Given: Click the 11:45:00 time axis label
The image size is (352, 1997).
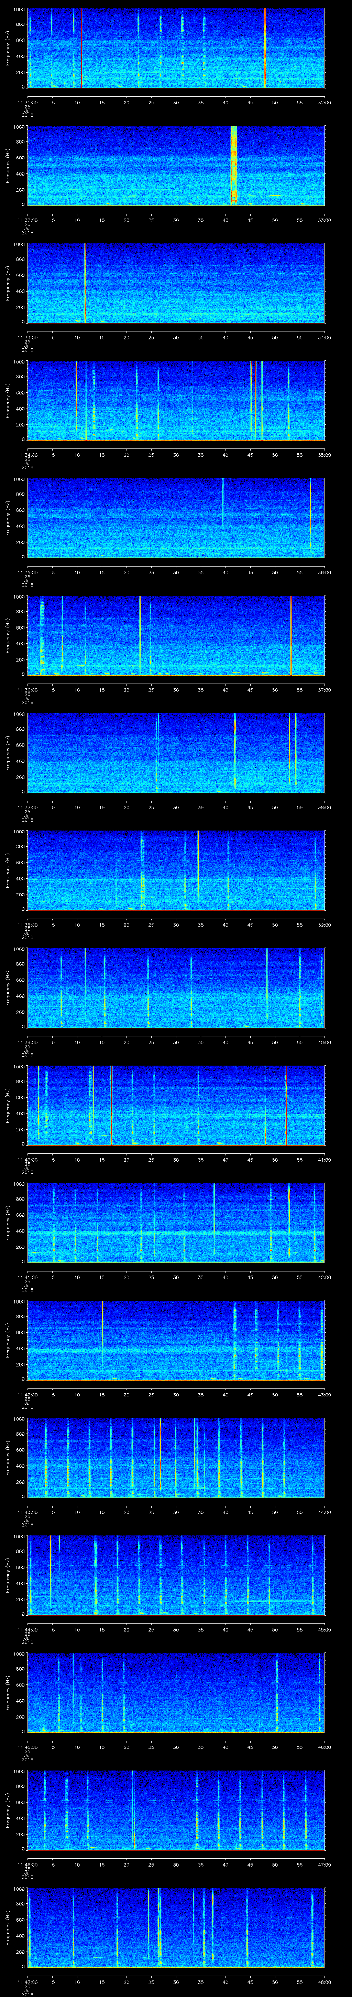Looking at the screenshot, I should click(28, 1747).
